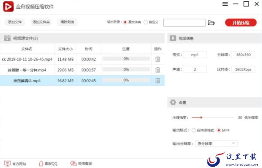Click the 官方网站 monitor icon
The height and width of the screenshot is (168, 262).
click(7, 164)
